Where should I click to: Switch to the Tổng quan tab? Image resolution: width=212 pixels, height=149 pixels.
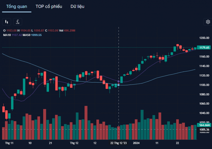click(16, 6)
